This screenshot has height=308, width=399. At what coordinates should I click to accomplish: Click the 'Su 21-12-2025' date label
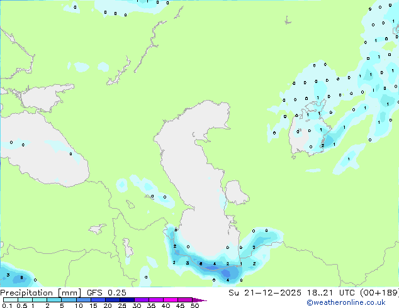265,293
